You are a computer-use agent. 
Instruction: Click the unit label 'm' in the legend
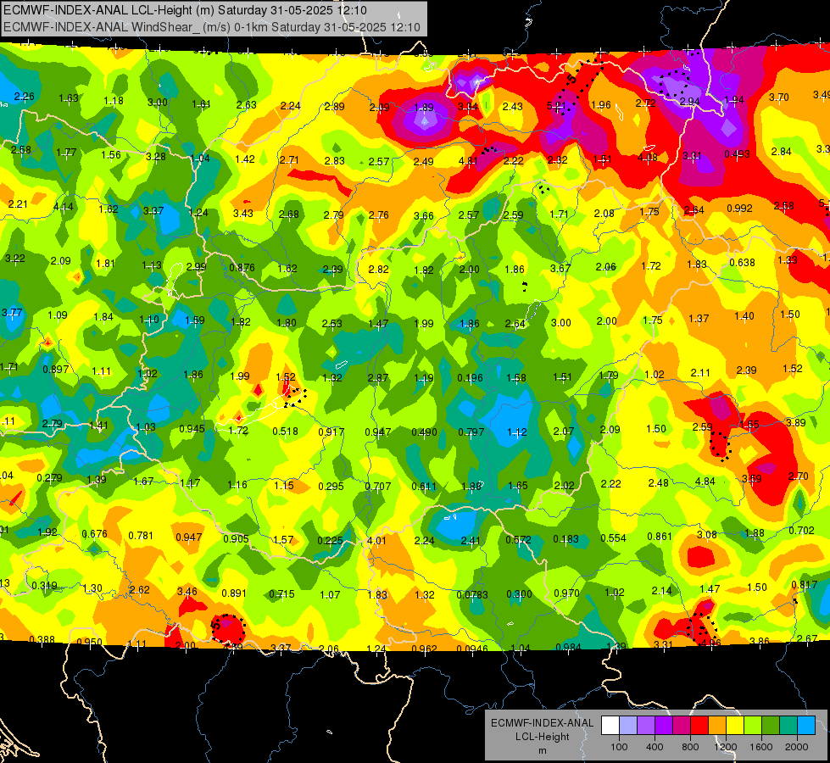click(x=542, y=751)
